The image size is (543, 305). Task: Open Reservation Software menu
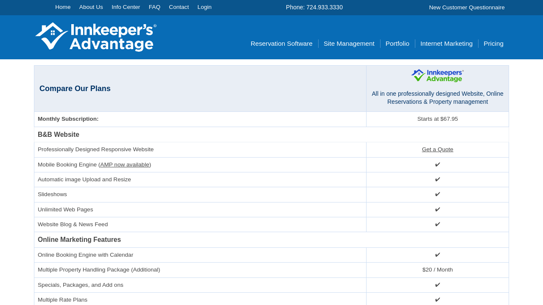click(281, 44)
